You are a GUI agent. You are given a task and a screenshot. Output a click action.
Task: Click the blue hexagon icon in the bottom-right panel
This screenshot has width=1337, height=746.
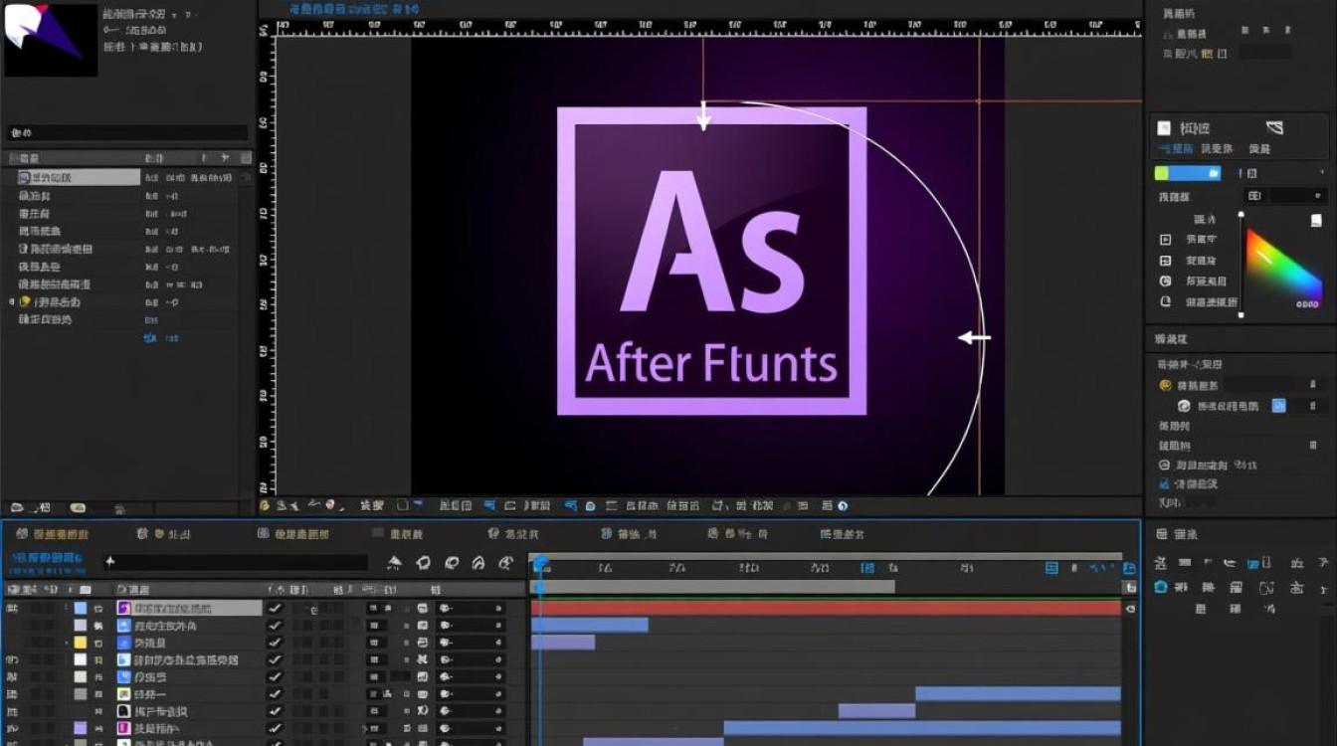coord(1160,587)
